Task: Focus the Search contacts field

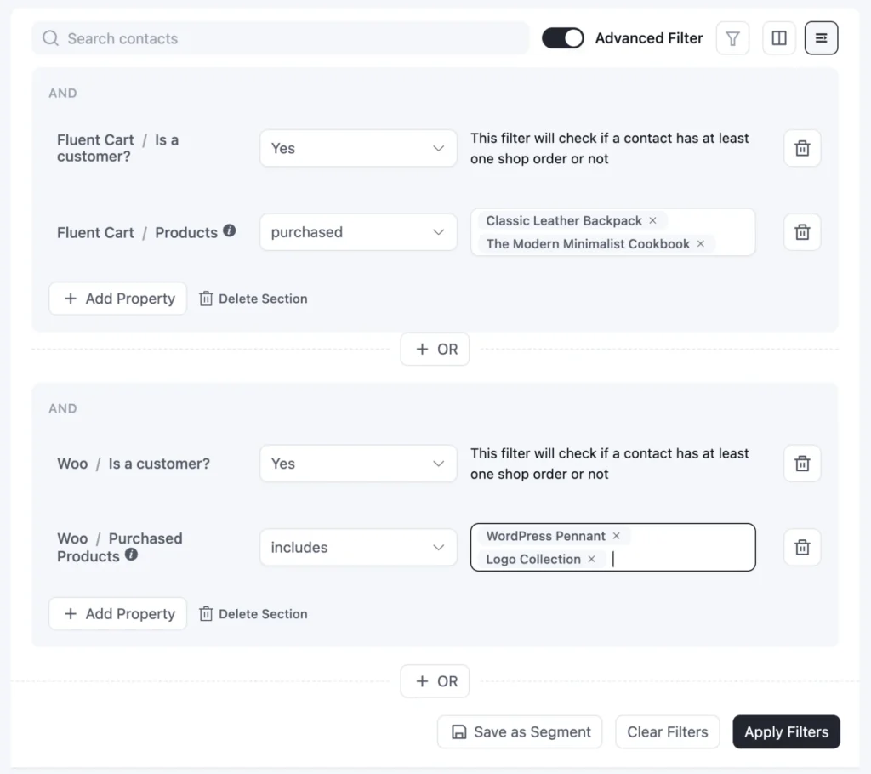Action: [281, 38]
